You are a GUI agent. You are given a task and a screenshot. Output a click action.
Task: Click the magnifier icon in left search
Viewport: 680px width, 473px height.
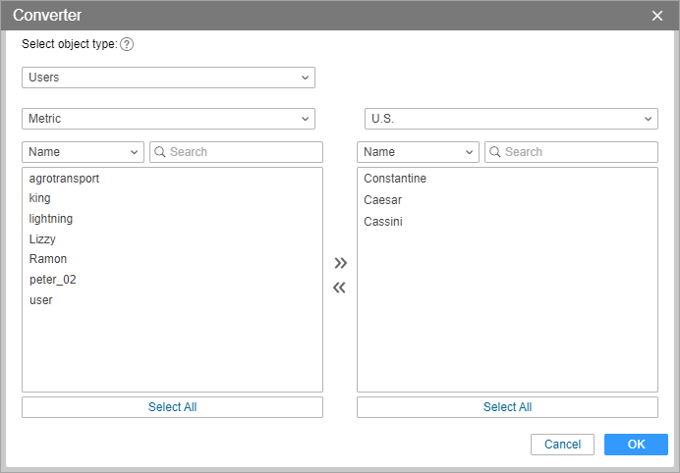pos(159,152)
